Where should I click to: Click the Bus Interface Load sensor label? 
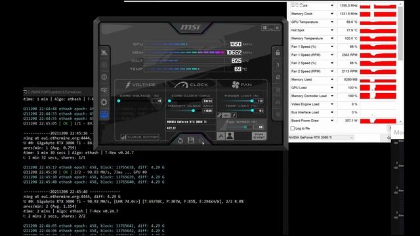tap(305, 112)
